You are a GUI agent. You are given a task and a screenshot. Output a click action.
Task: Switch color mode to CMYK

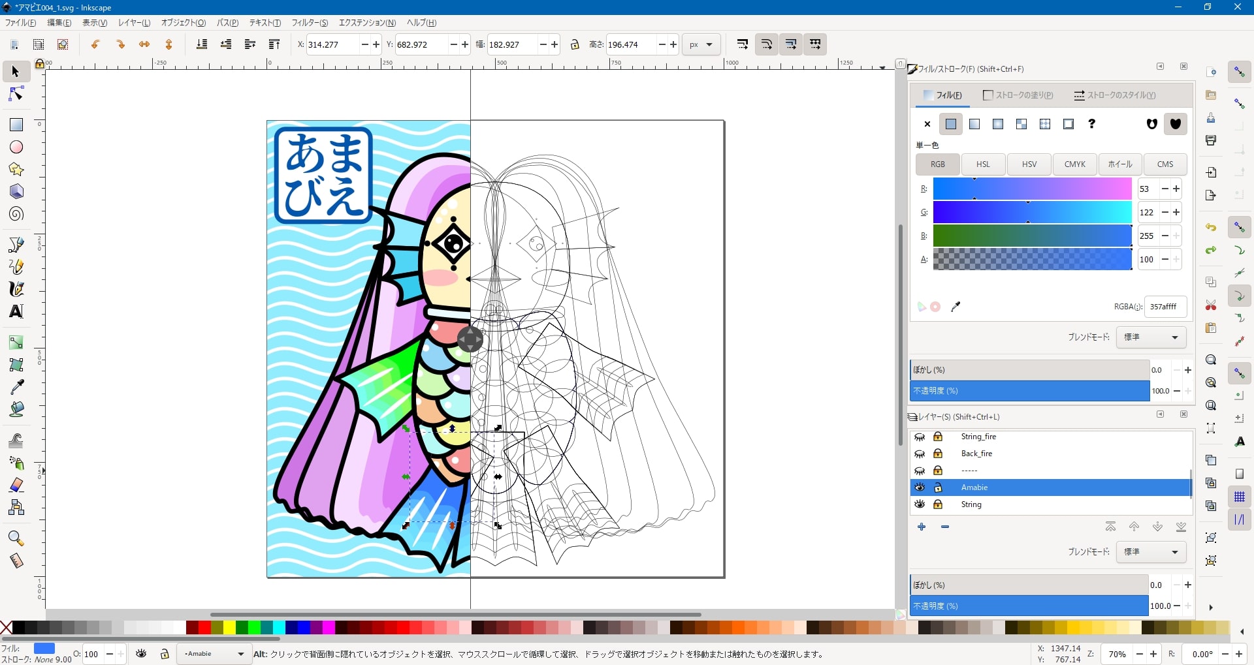(x=1074, y=164)
